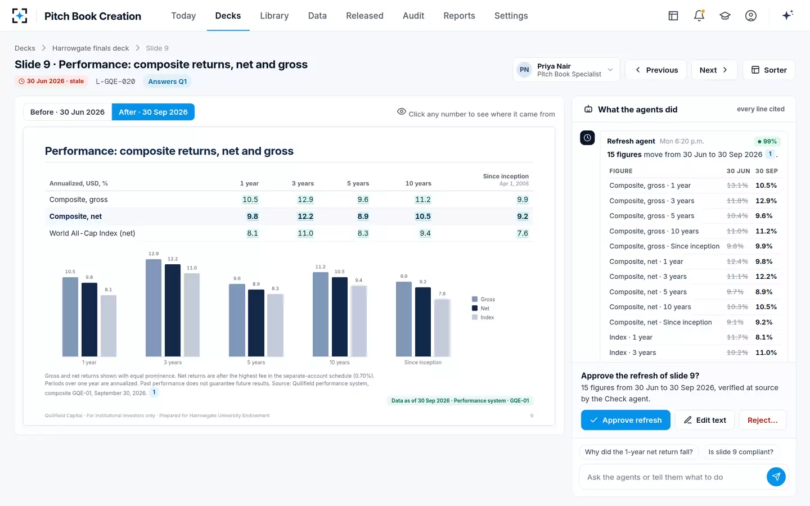Open the slide Sorter

pos(769,70)
